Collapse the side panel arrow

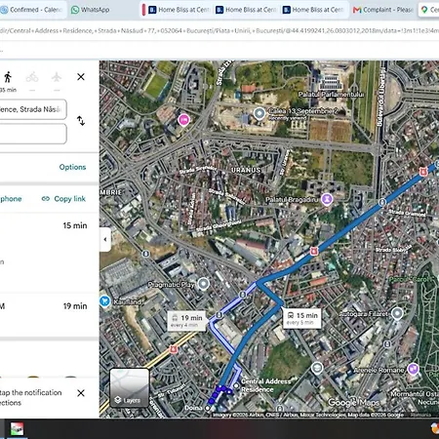point(105,239)
